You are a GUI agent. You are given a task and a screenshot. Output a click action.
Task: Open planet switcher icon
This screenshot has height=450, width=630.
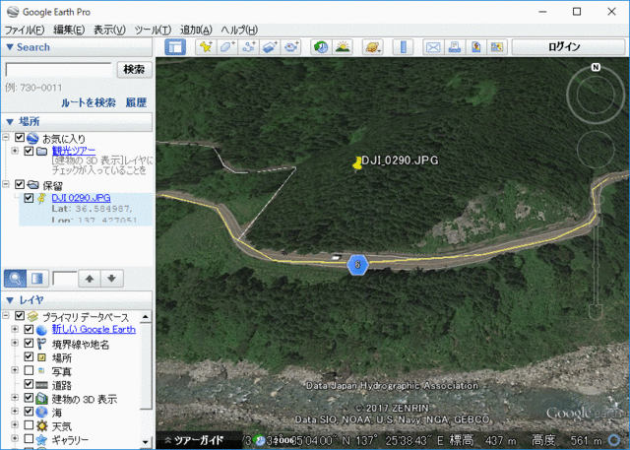[372, 47]
